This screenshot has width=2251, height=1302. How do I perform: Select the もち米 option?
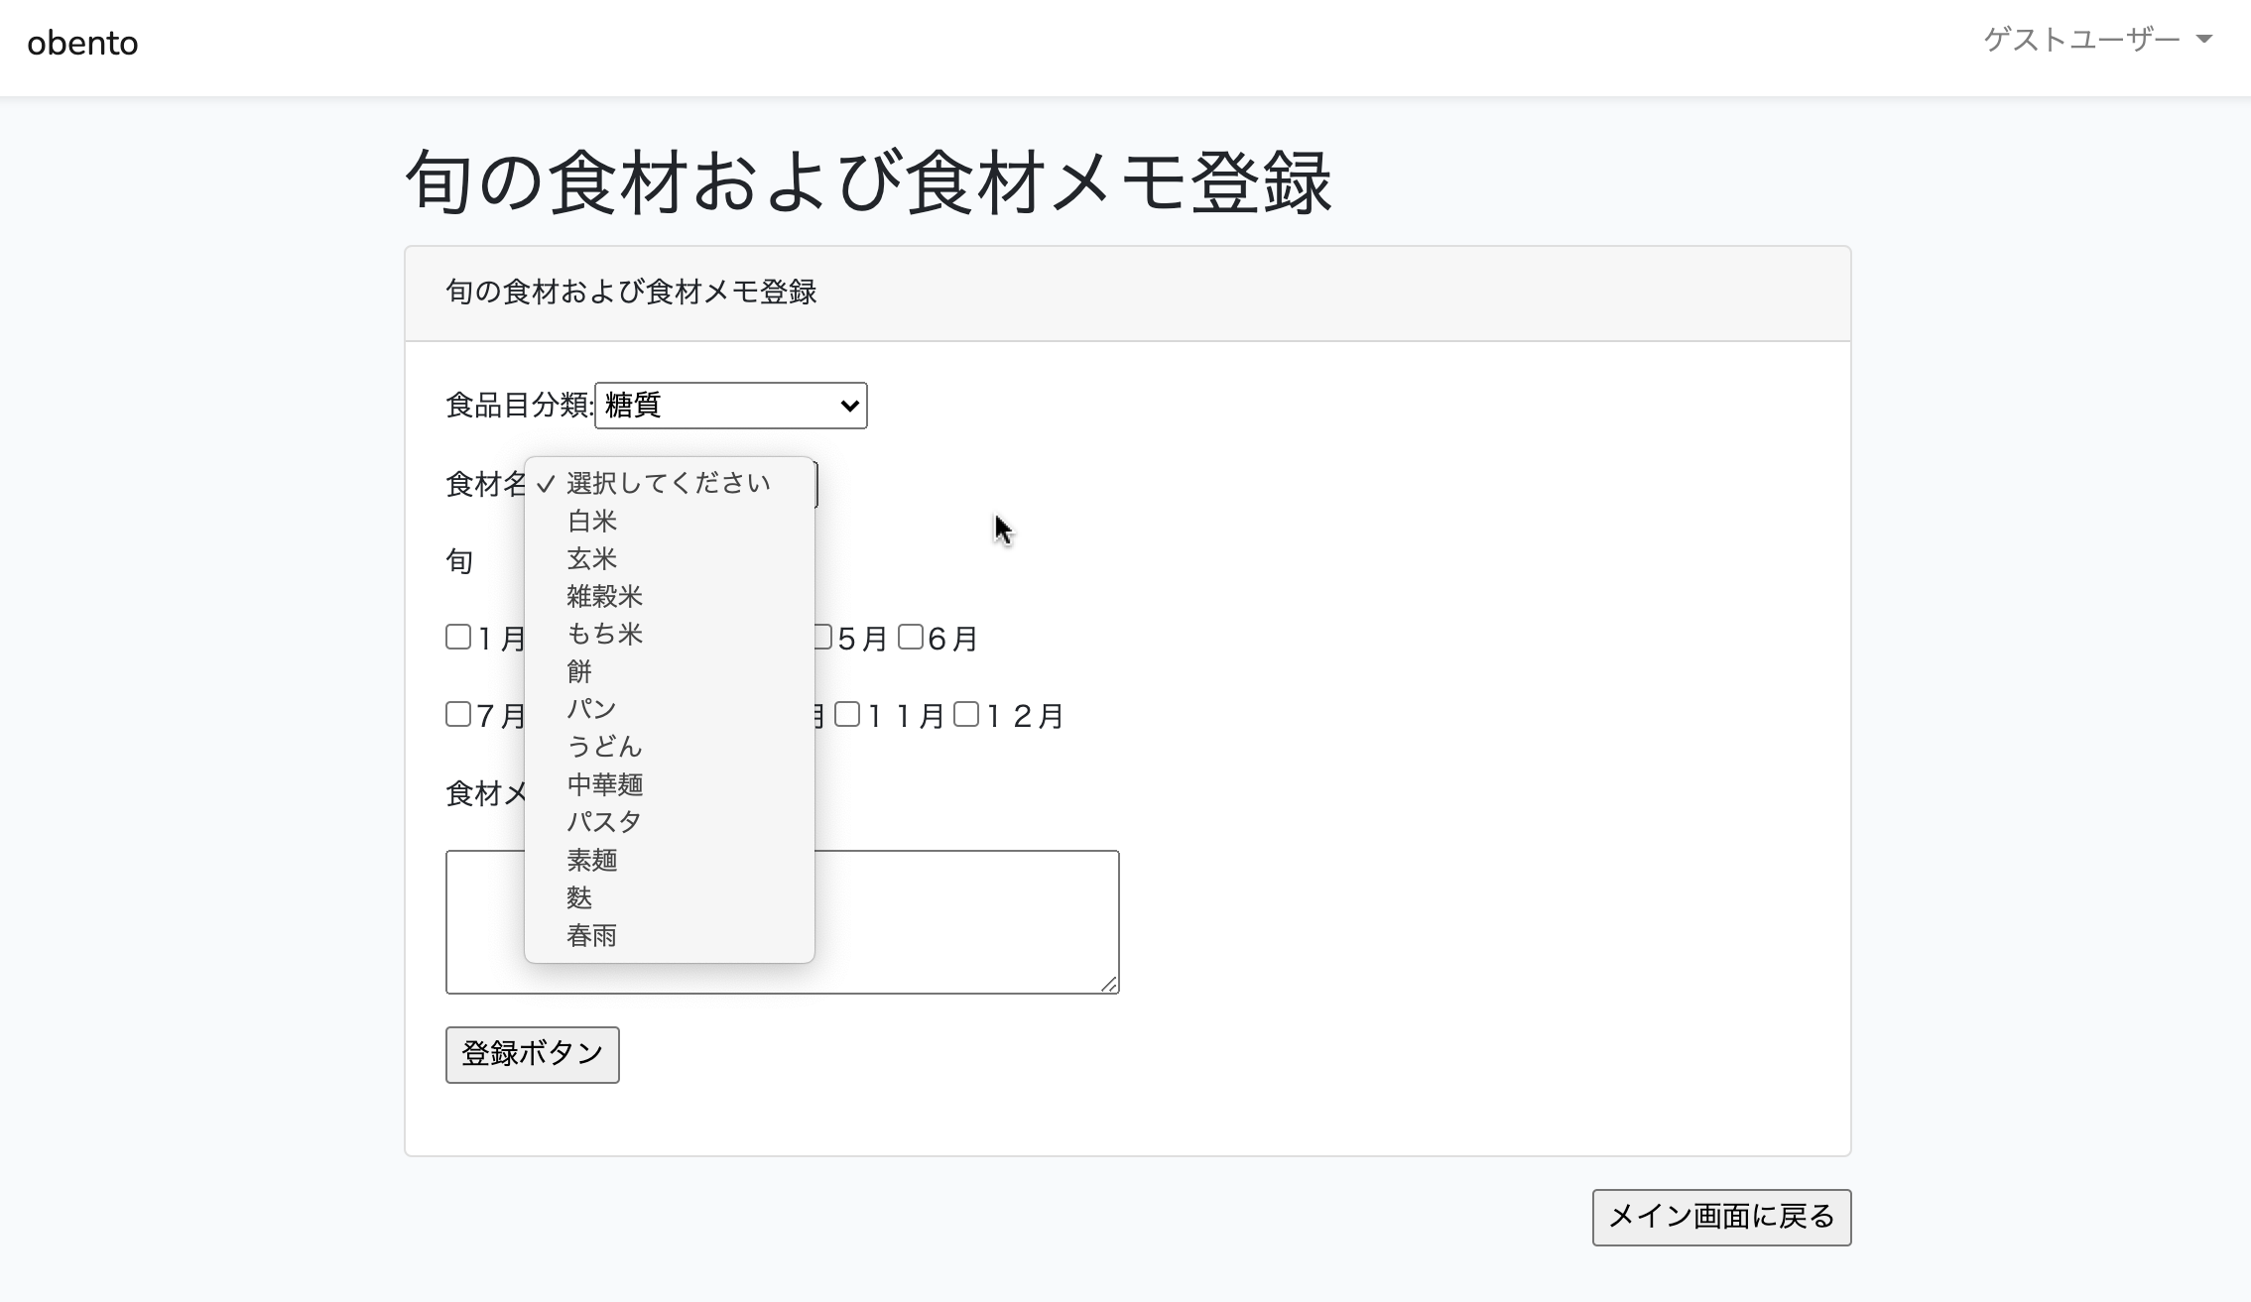click(x=604, y=634)
